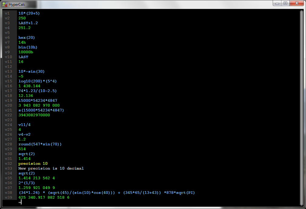Click the result 3 943 082 970 000
The width and height of the screenshot is (306, 209).
pyautogui.click(x=39, y=105)
